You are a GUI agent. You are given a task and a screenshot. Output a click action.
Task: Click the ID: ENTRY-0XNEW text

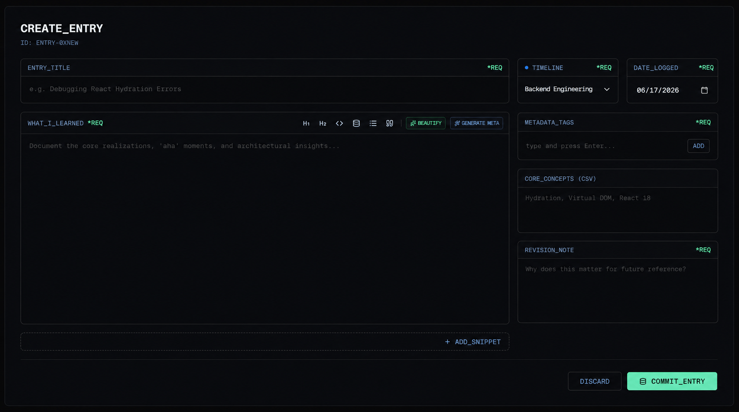[x=49, y=43]
